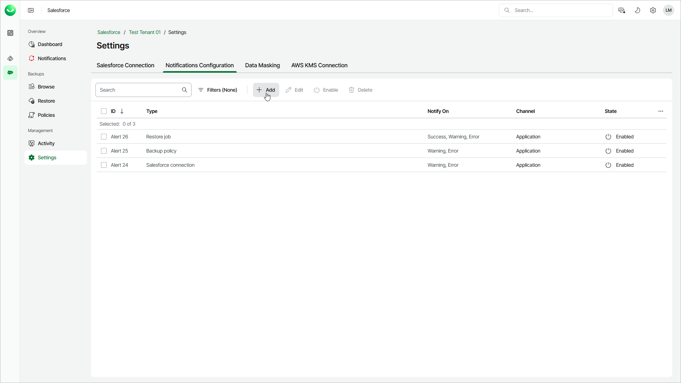Open the top-right gear settings icon
The image size is (681, 383).
pyautogui.click(x=653, y=10)
